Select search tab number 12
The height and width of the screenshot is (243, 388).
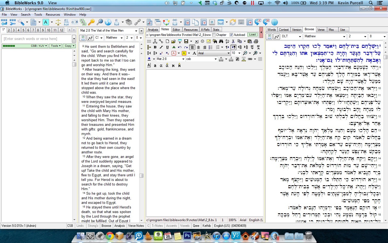click(x=61, y=30)
